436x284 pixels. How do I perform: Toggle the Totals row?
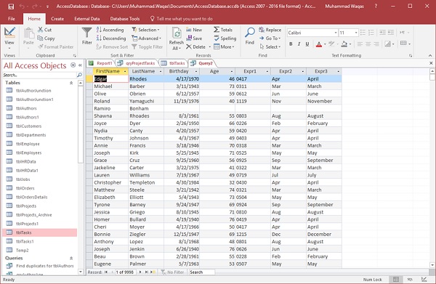pos(223,30)
